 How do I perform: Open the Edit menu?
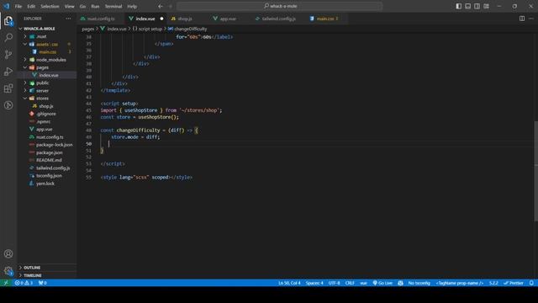(31, 6)
